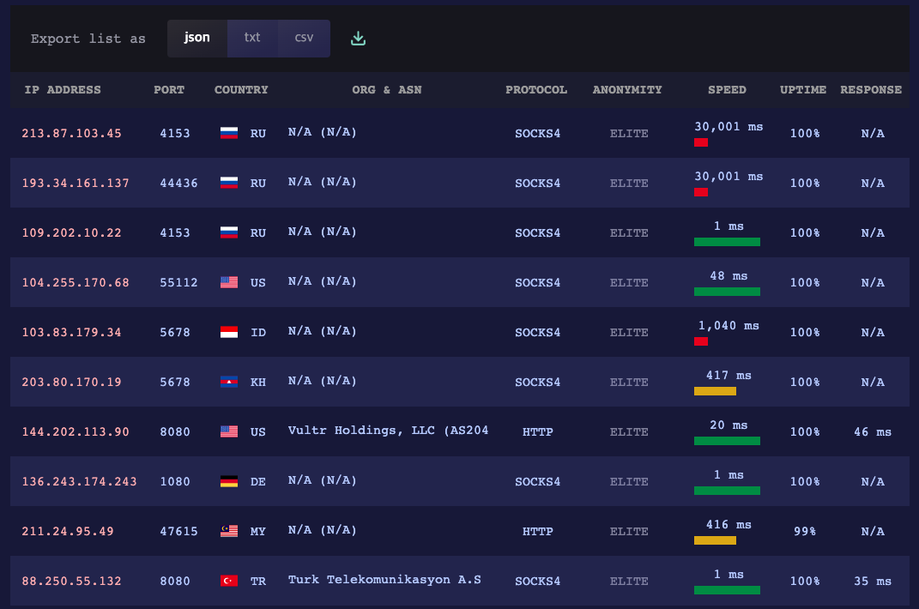The height and width of the screenshot is (609, 919).
Task: Sort by PROTOCOL column header
Action: (536, 90)
